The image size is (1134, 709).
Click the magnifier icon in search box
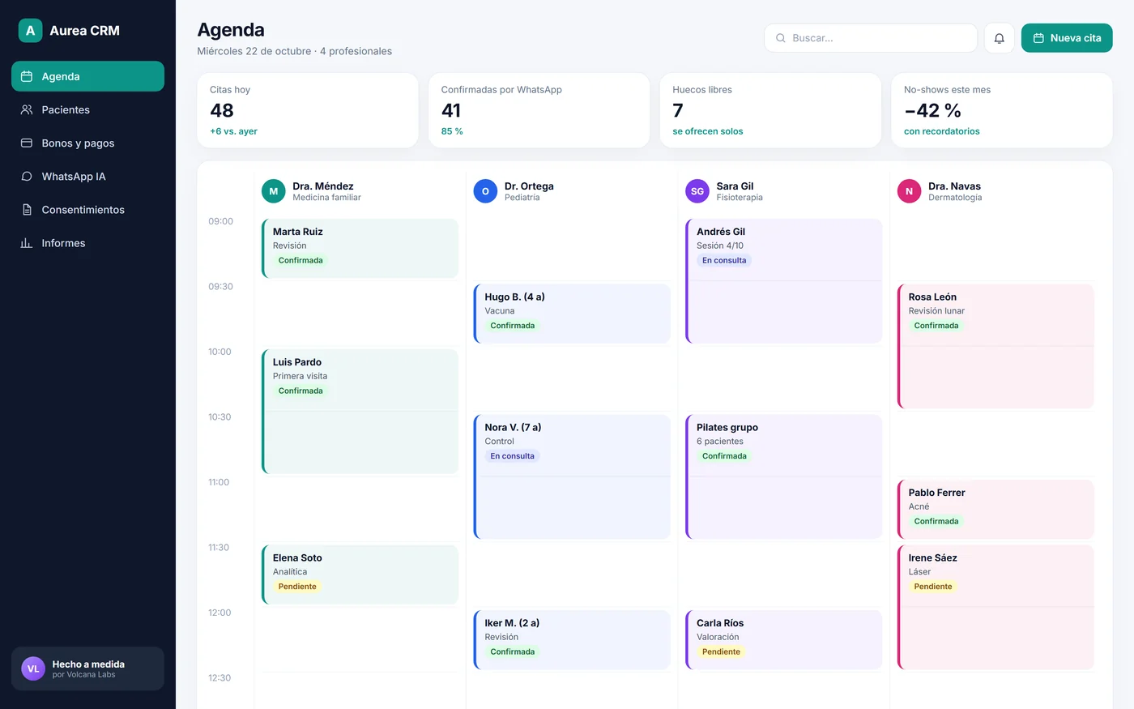tap(781, 38)
